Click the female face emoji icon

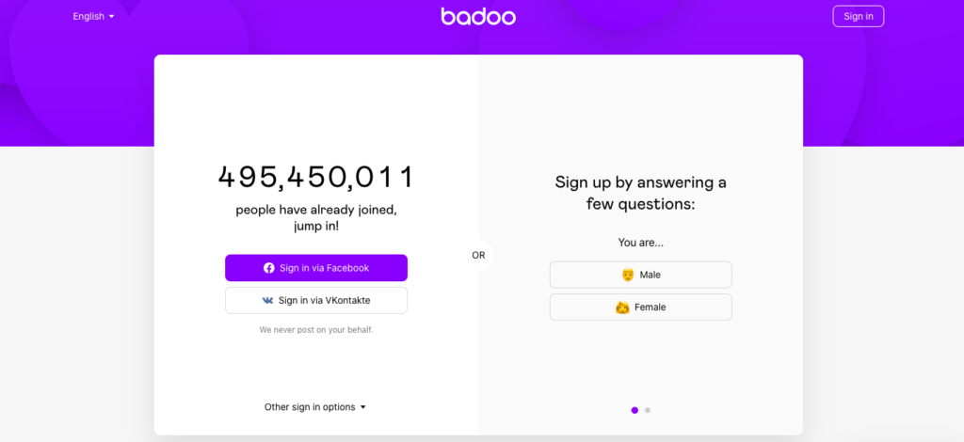click(x=622, y=308)
